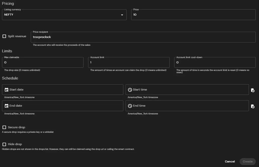Screen dimensions: 259x167
Task: Edit the Account limit cool-down field
Action: click(x=215, y=62)
